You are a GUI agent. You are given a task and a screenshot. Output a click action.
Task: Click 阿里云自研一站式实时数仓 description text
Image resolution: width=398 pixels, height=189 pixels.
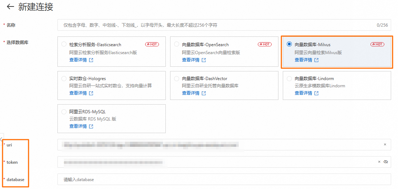pyautogui.click(x=111, y=85)
